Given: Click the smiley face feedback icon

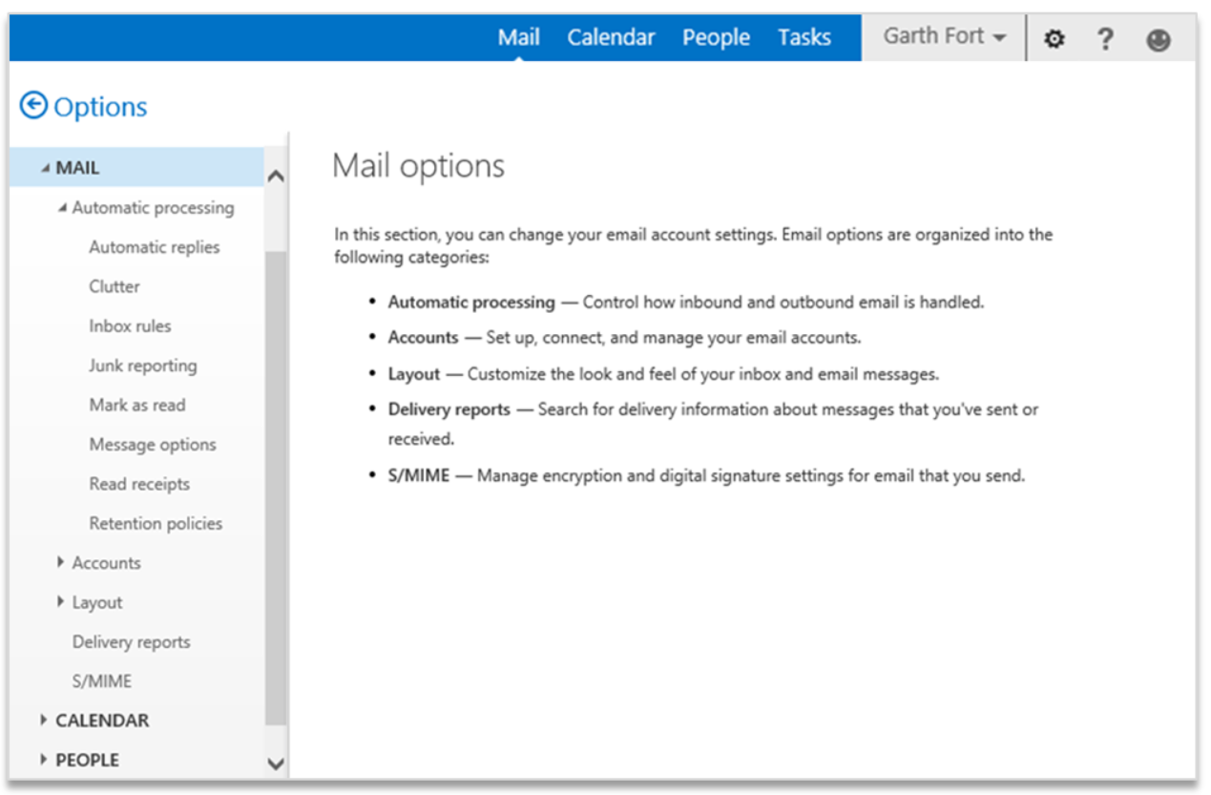Looking at the screenshot, I should (x=1158, y=39).
